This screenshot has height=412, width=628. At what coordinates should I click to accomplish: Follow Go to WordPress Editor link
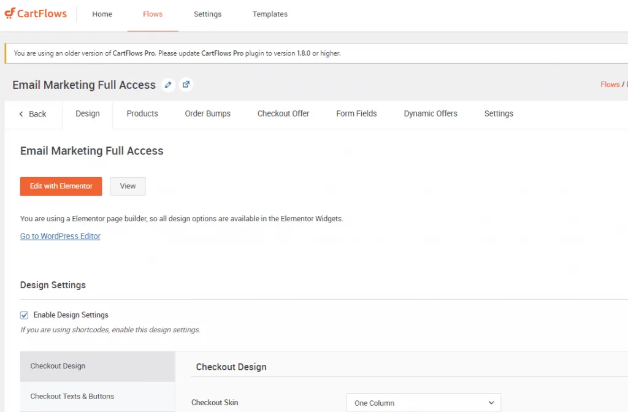(60, 236)
